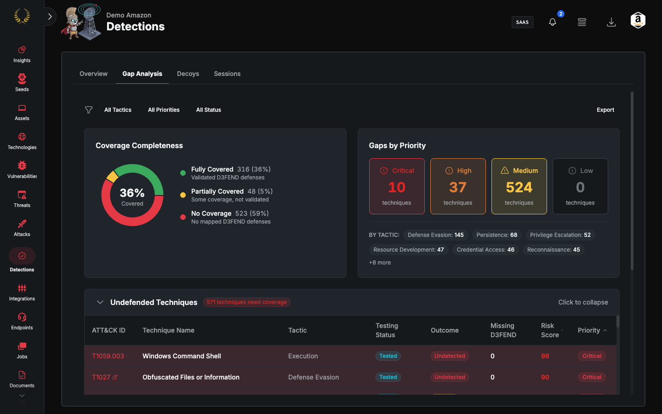Viewport: 662px width, 414px height.
Task: Switch to the Decoys tab
Action: [188, 74]
